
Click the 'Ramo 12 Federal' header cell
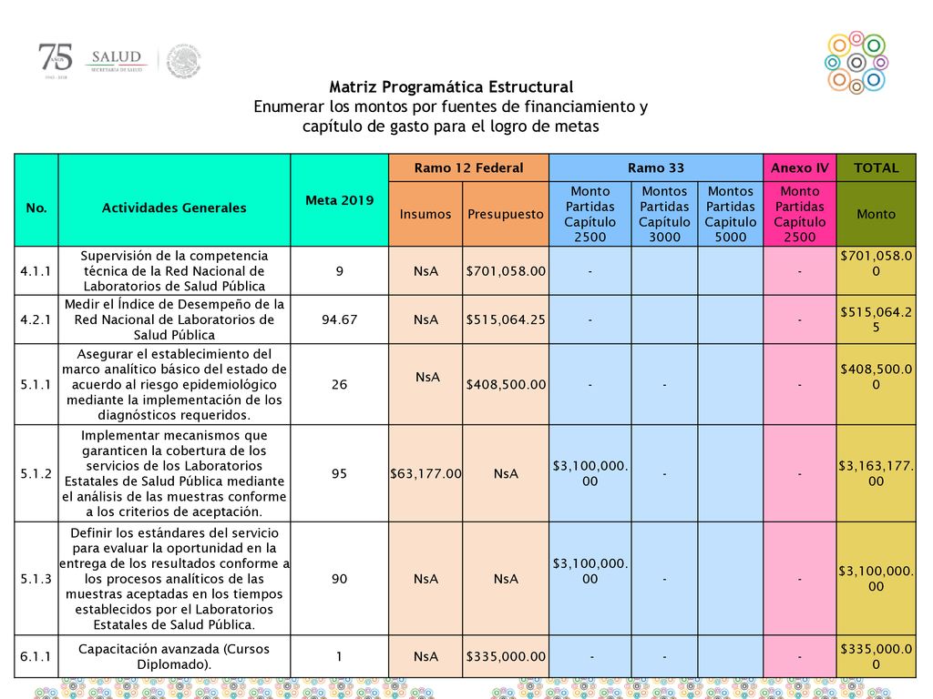click(469, 167)
